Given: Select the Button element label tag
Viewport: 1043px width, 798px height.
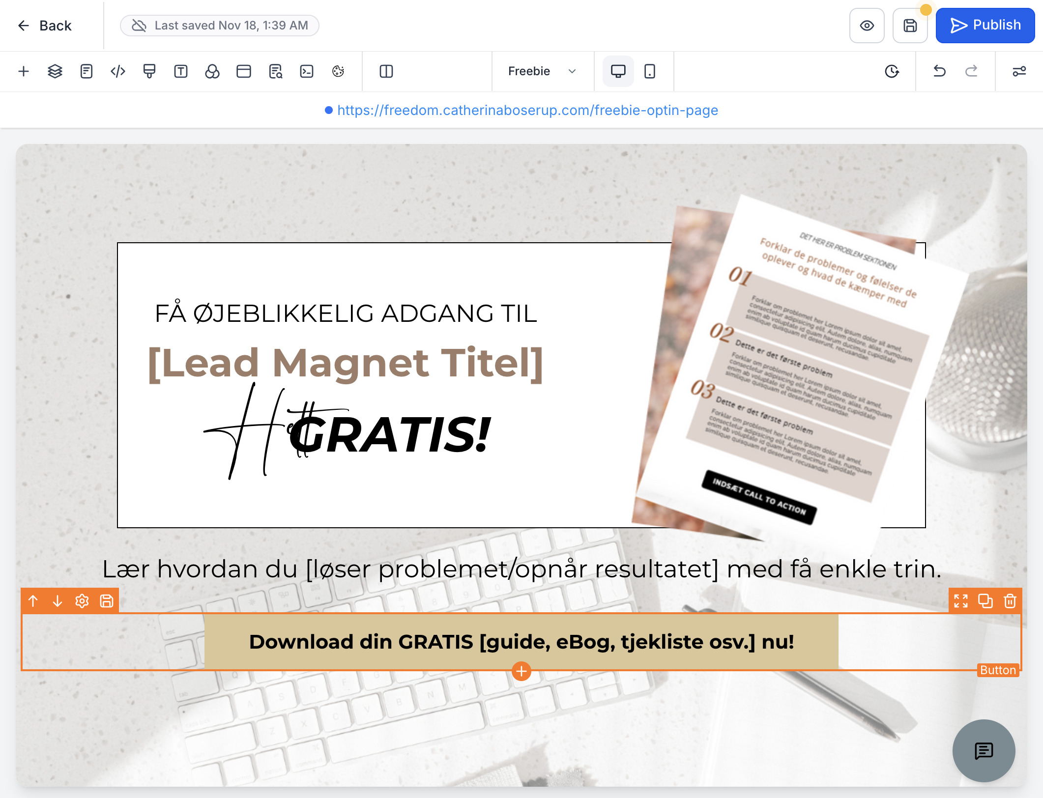Looking at the screenshot, I should coord(998,670).
